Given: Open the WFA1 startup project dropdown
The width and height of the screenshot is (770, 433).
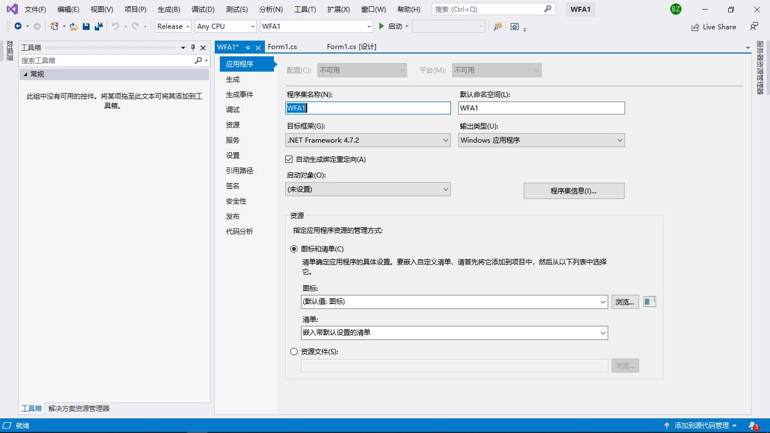Looking at the screenshot, I should tap(317, 26).
